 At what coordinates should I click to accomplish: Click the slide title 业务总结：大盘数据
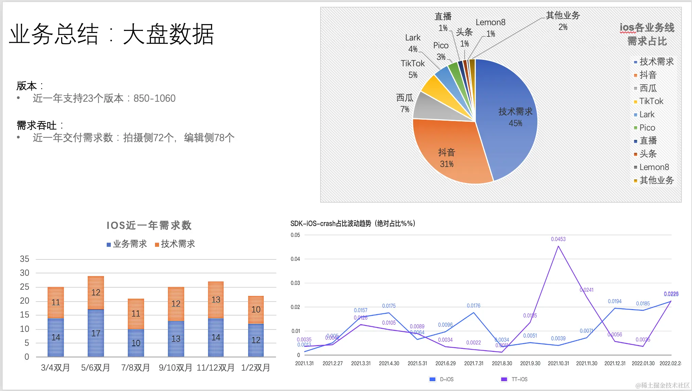tap(111, 34)
